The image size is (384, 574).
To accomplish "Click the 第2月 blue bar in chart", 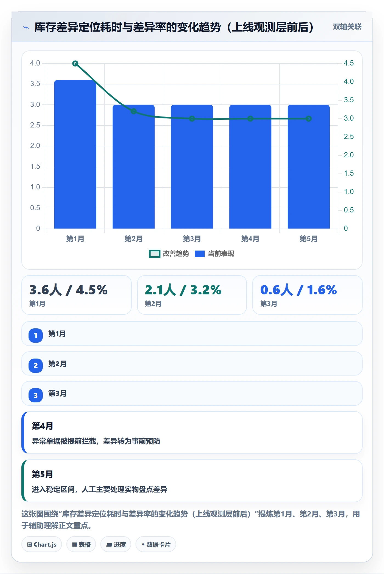I will pyautogui.click(x=134, y=167).
